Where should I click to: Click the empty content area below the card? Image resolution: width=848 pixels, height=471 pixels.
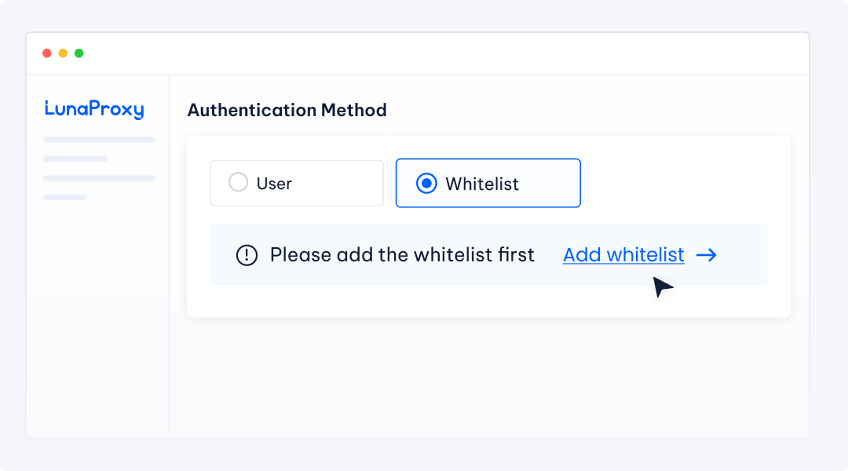click(x=487, y=377)
